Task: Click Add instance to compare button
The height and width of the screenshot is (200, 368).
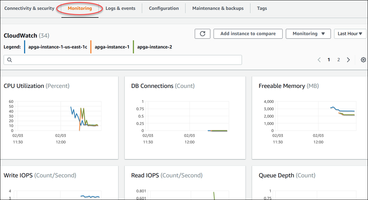Action: click(248, 34)
